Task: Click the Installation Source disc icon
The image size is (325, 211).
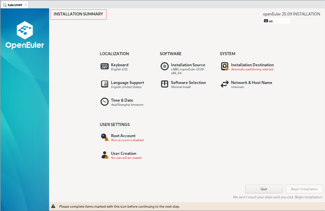Action: click(x=165, y=66)
